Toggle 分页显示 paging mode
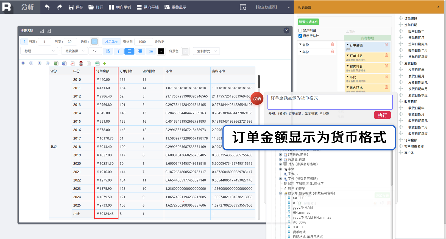The height and width of the screenshot is (239, 446). coord(111,42)
